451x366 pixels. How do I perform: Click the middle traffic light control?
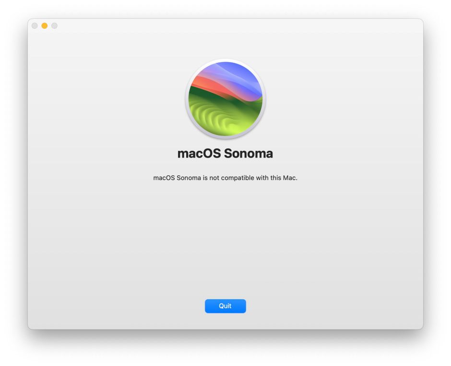(44, 25)
